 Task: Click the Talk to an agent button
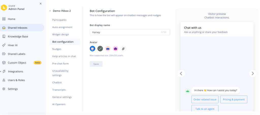coord(205,109)
